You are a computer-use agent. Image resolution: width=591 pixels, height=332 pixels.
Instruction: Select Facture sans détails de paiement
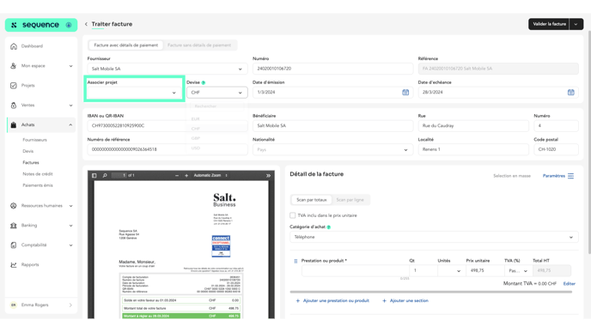(199, 45)
